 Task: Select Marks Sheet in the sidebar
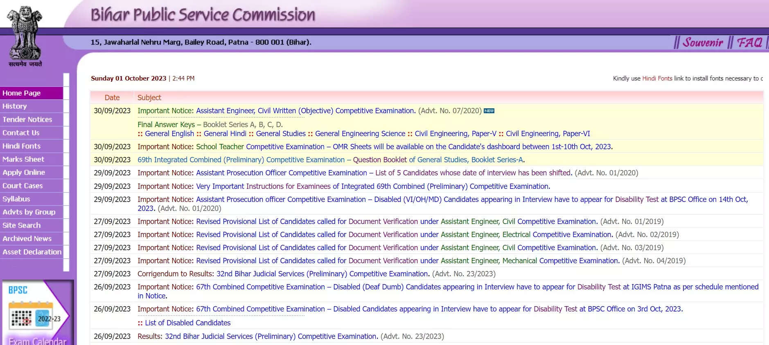[32, 159]
